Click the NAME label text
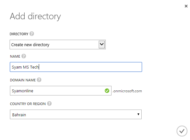This screenshot has width=190, height=140. coord(15,56)
